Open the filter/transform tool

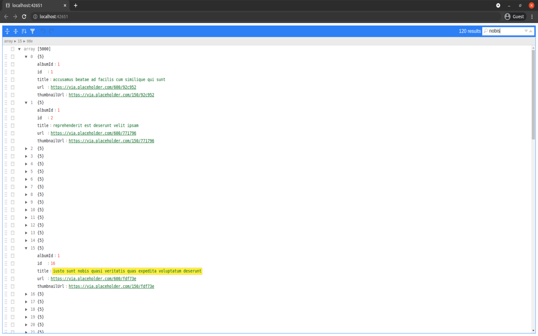pos(32,31)
